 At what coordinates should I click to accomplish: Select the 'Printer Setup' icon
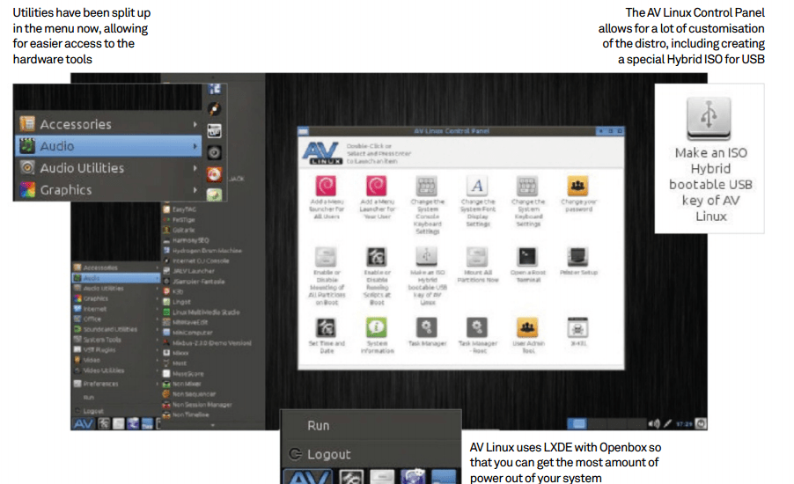[x=577, y=257]
